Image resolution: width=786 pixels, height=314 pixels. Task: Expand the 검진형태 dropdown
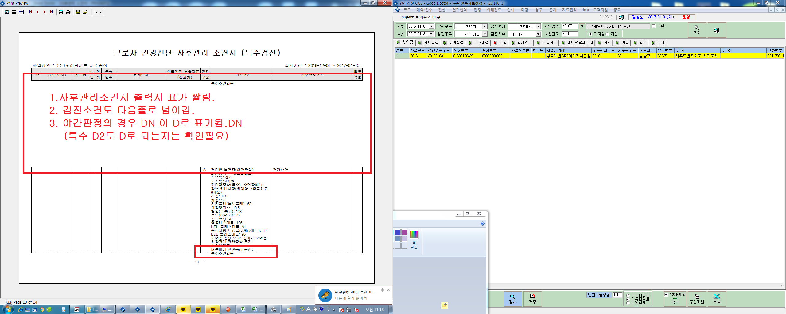tap(538, 26)
